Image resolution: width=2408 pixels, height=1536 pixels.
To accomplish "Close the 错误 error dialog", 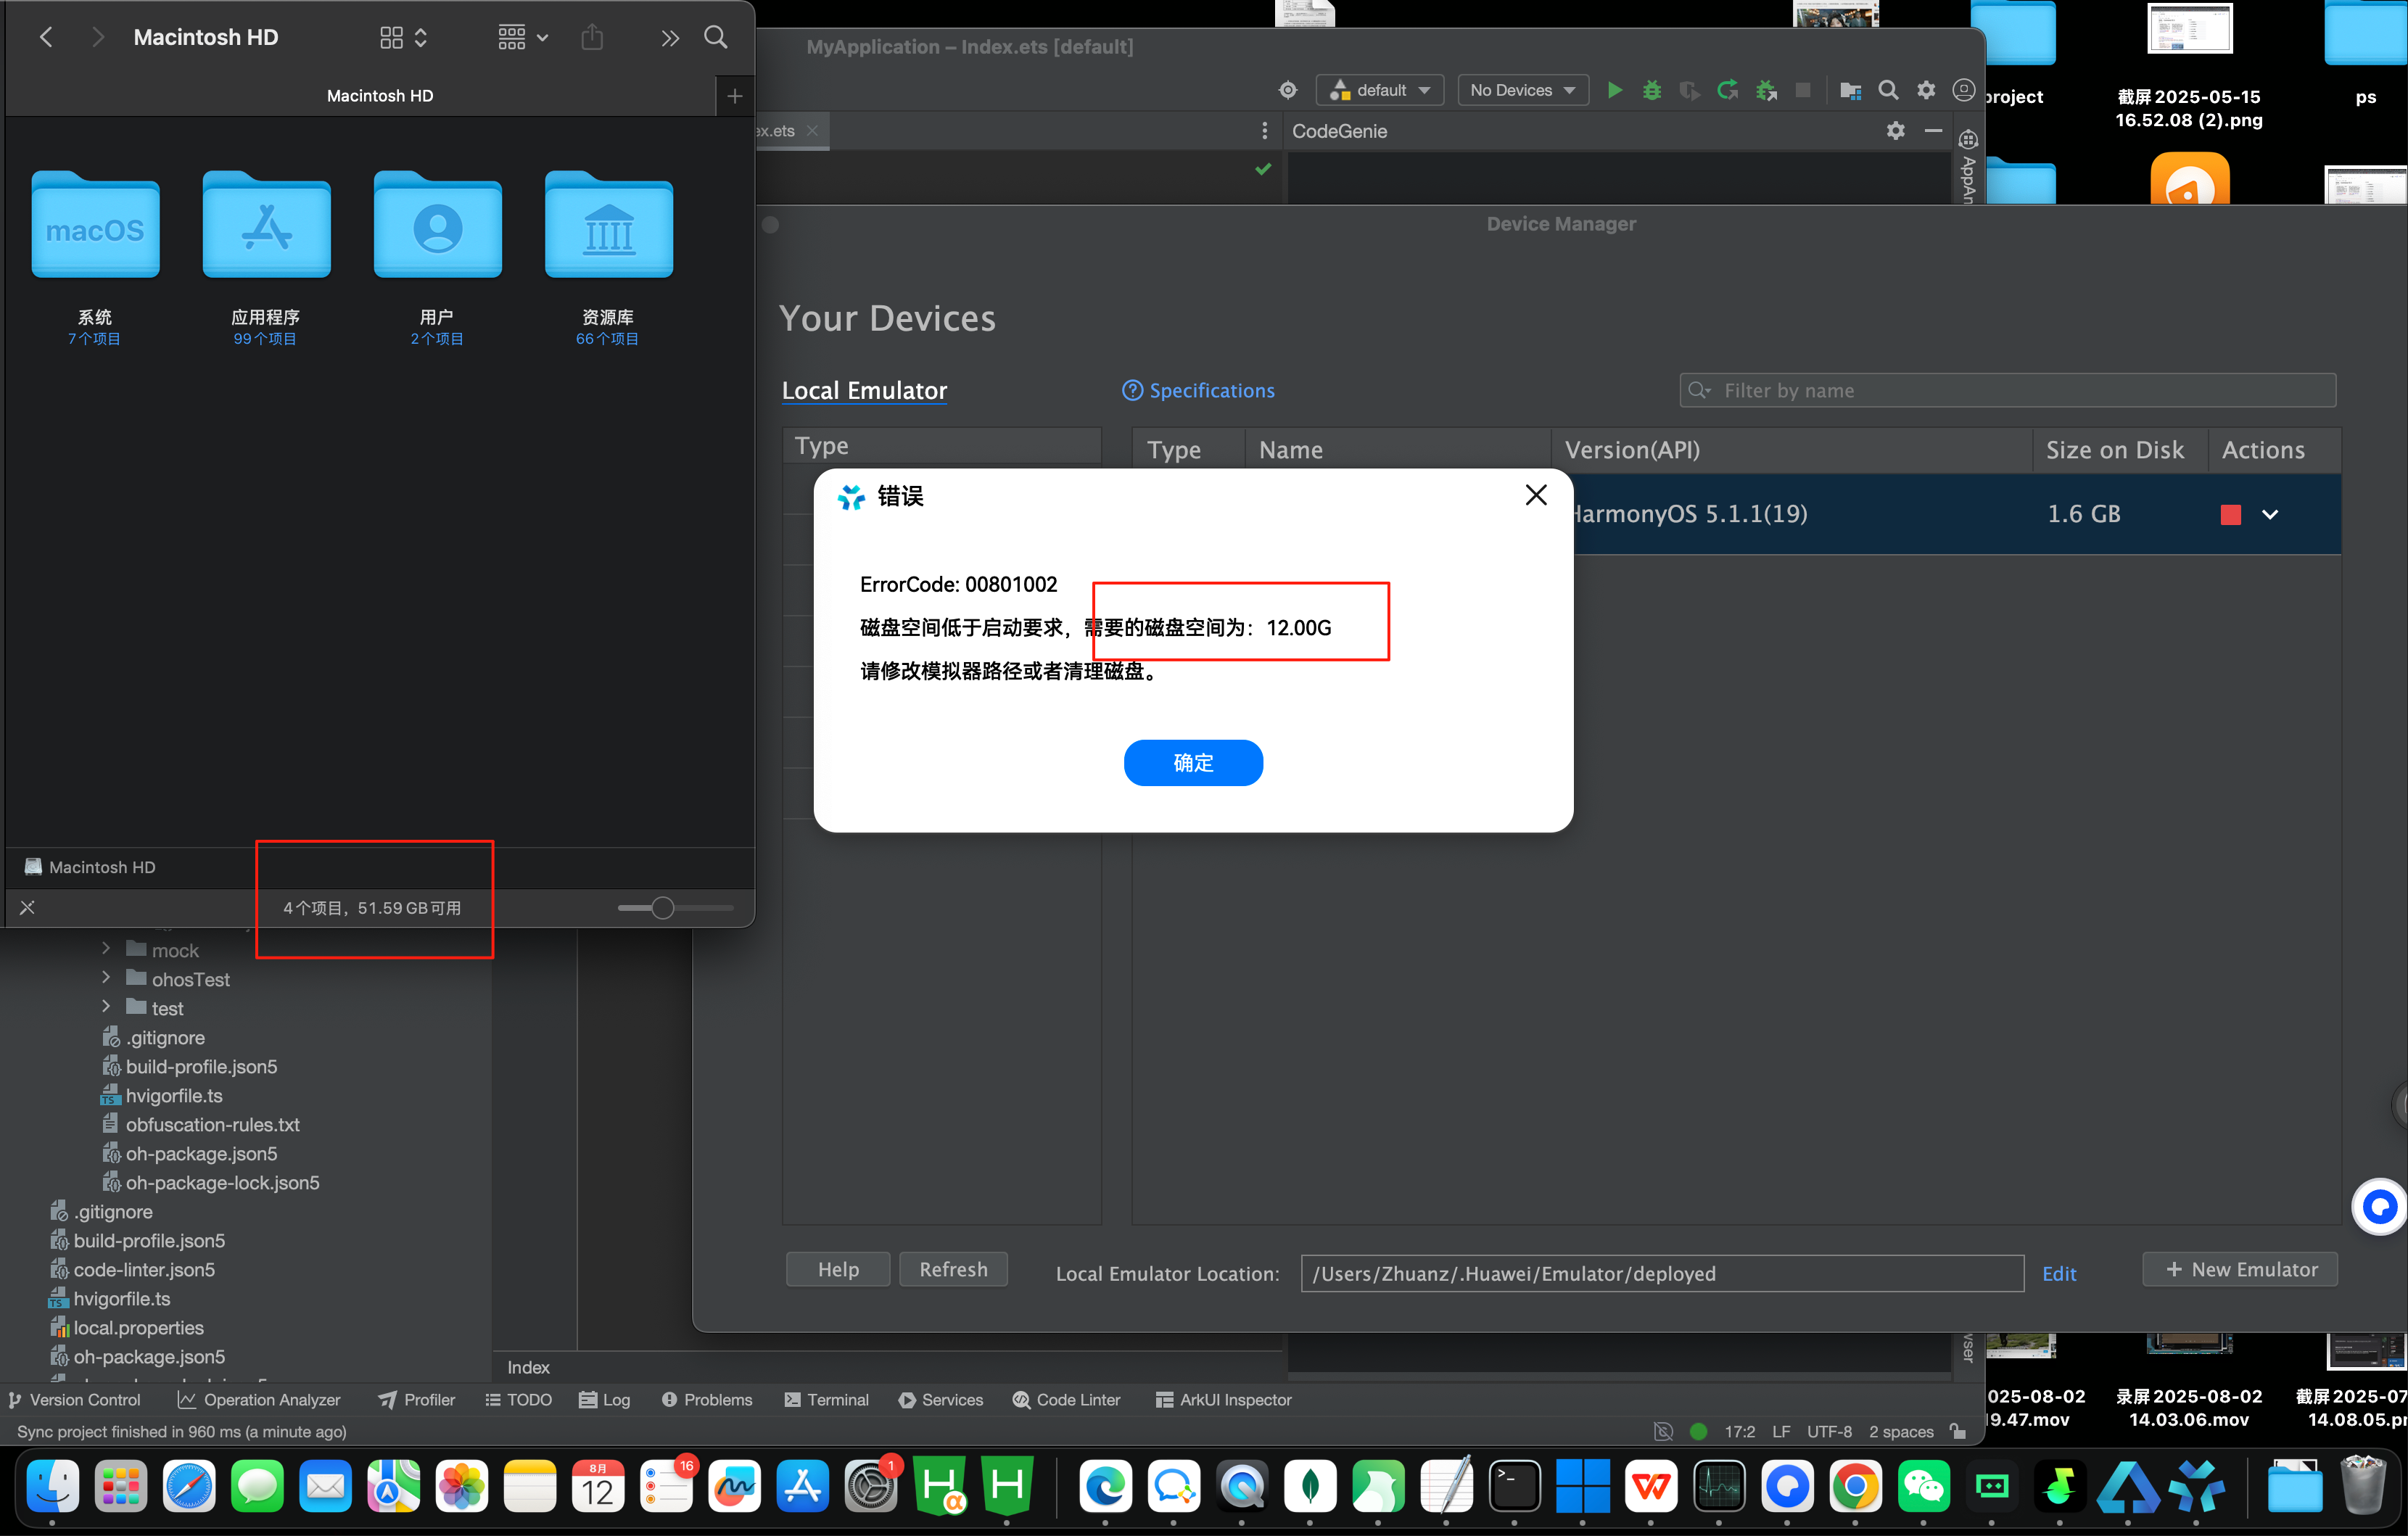I will coord(1536,495).
